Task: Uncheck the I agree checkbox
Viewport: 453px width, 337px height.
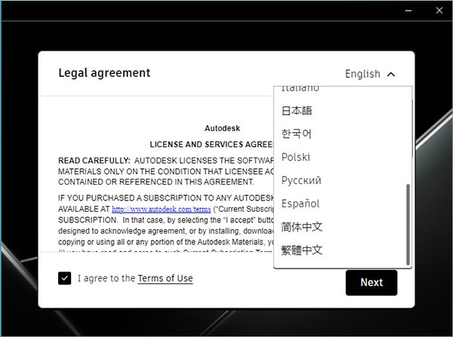Action: coord(64,278)
